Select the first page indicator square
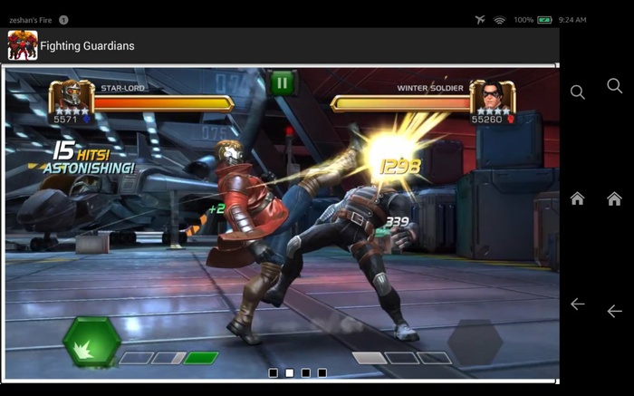634x396 pixels. tap(274, 372)
